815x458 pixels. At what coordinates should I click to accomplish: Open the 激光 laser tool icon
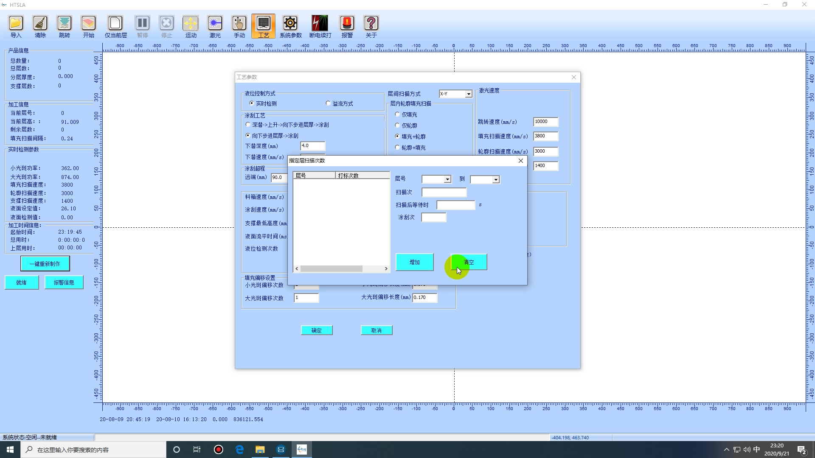pyautogui.click(x=215, y=26)
